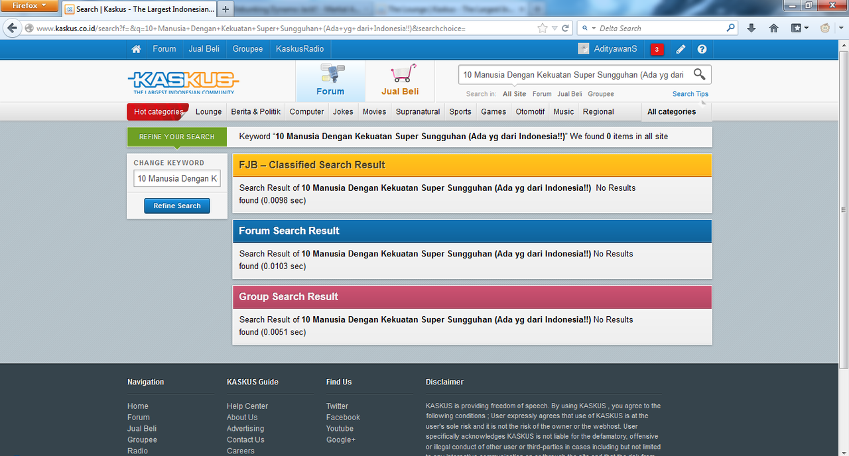Click the browser URL address bar
This screenshot has height=456, width=849.
(x=285, y=28)
